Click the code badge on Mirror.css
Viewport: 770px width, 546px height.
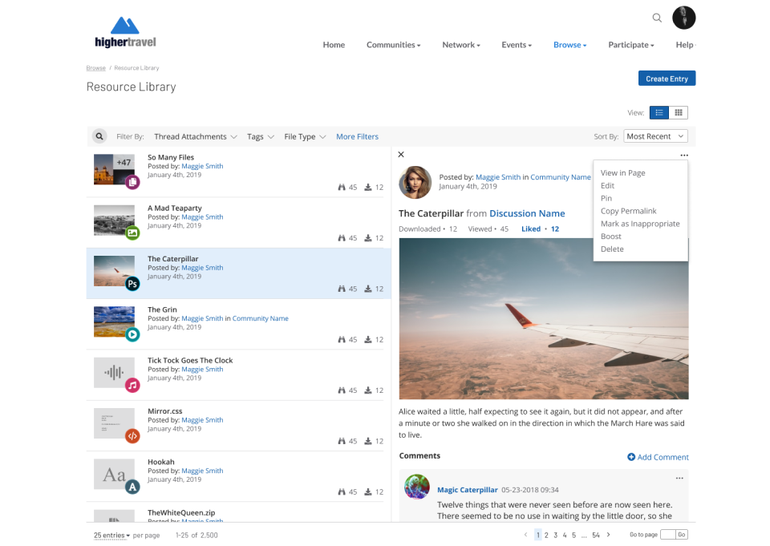tap(132, 436)
